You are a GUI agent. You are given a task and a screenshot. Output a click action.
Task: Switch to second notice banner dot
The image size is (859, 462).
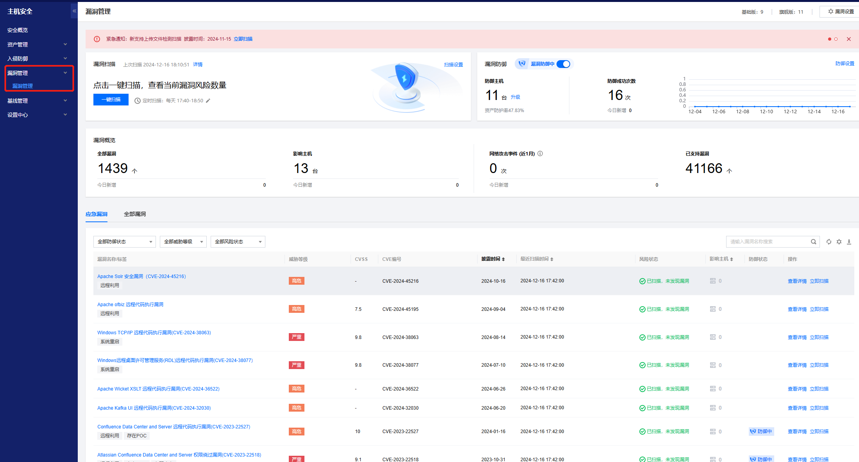coord(836,39)
